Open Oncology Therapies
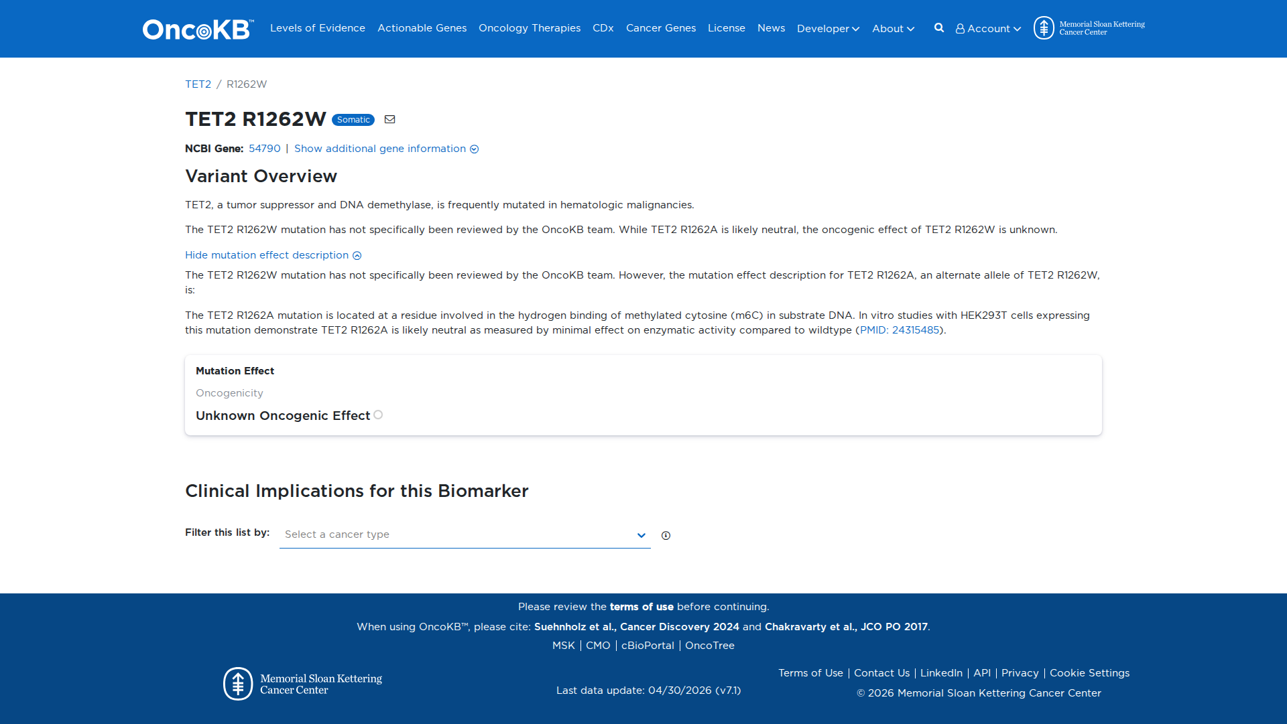 coord(530,28)
